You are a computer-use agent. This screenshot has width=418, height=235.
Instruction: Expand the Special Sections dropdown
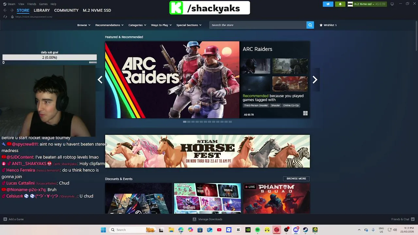coord(189,25)
